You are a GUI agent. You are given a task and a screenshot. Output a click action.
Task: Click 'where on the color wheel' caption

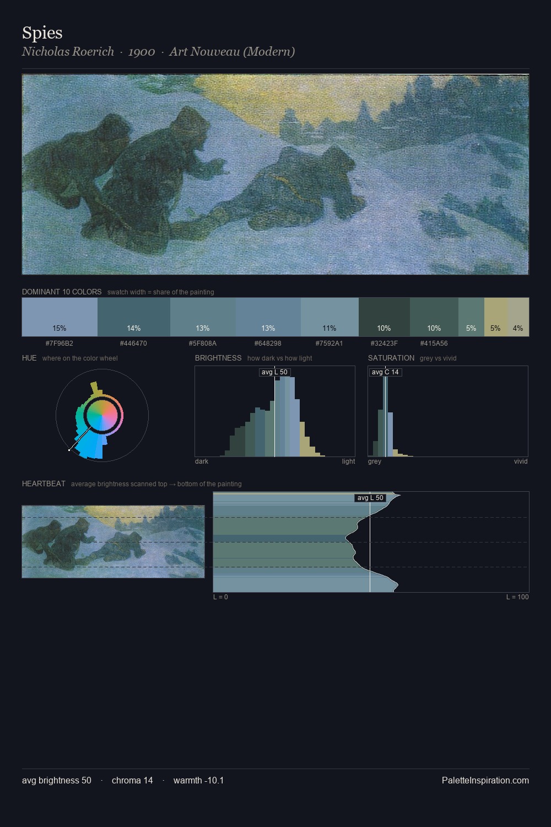point(80,358)
